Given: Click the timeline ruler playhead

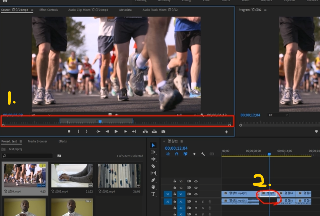Looking at the screenshot, I should (x=269, y=154).
